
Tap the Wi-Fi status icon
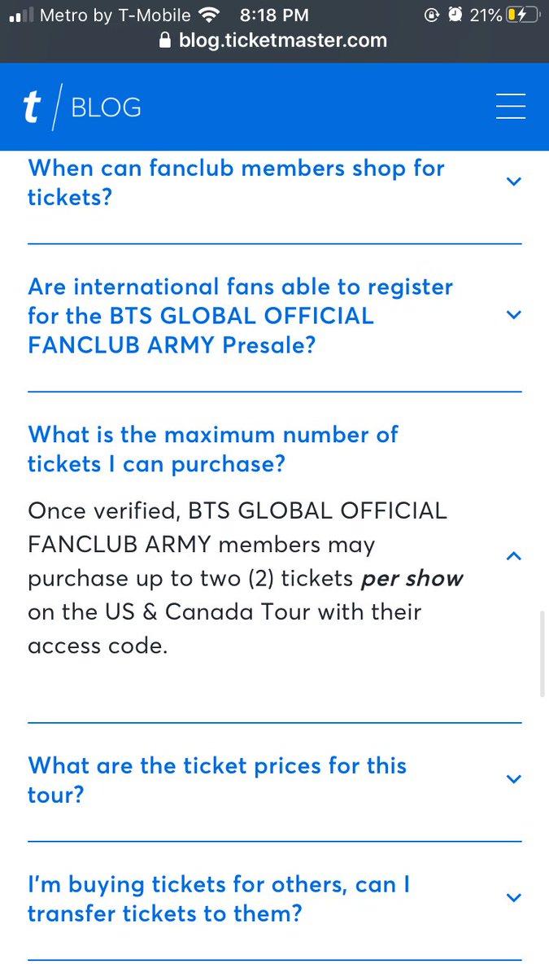coord(210,15)
